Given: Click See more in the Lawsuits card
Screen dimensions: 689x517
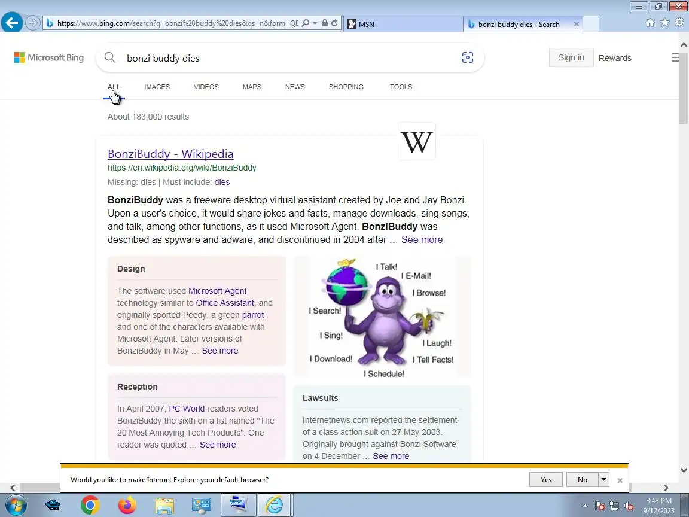Looking at the screenshot, I should coord(391,457).
